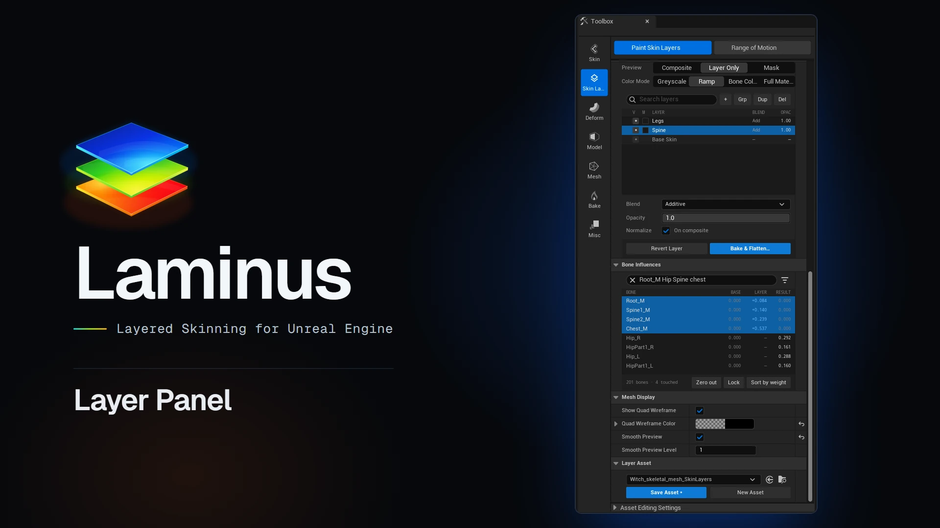
Task: Open the Misc sidebar tool
Action: click(x=594, y=229)
